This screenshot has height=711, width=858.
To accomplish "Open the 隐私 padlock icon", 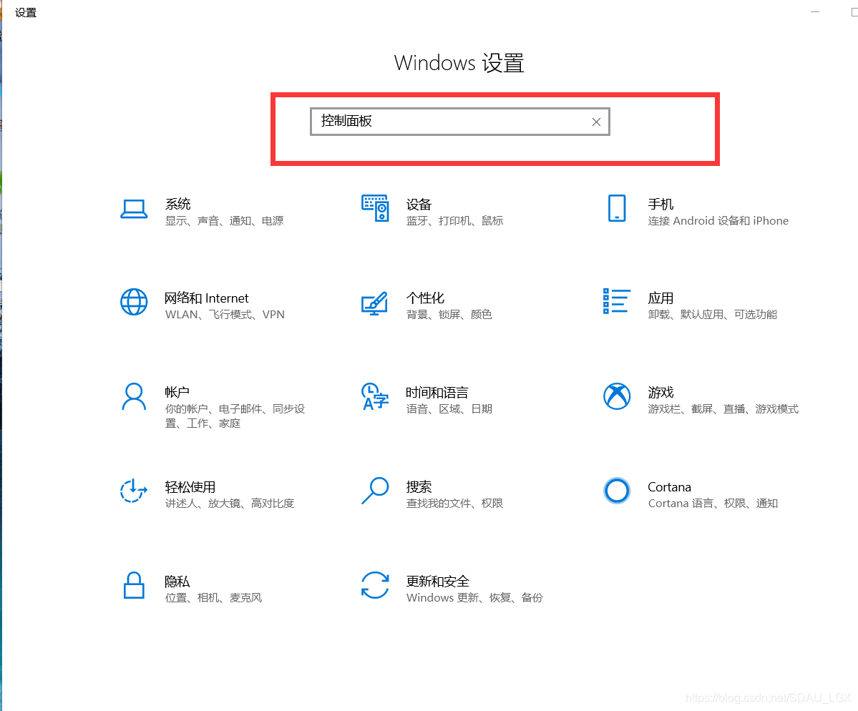I will pyautogui.click(x=134, y=586).
